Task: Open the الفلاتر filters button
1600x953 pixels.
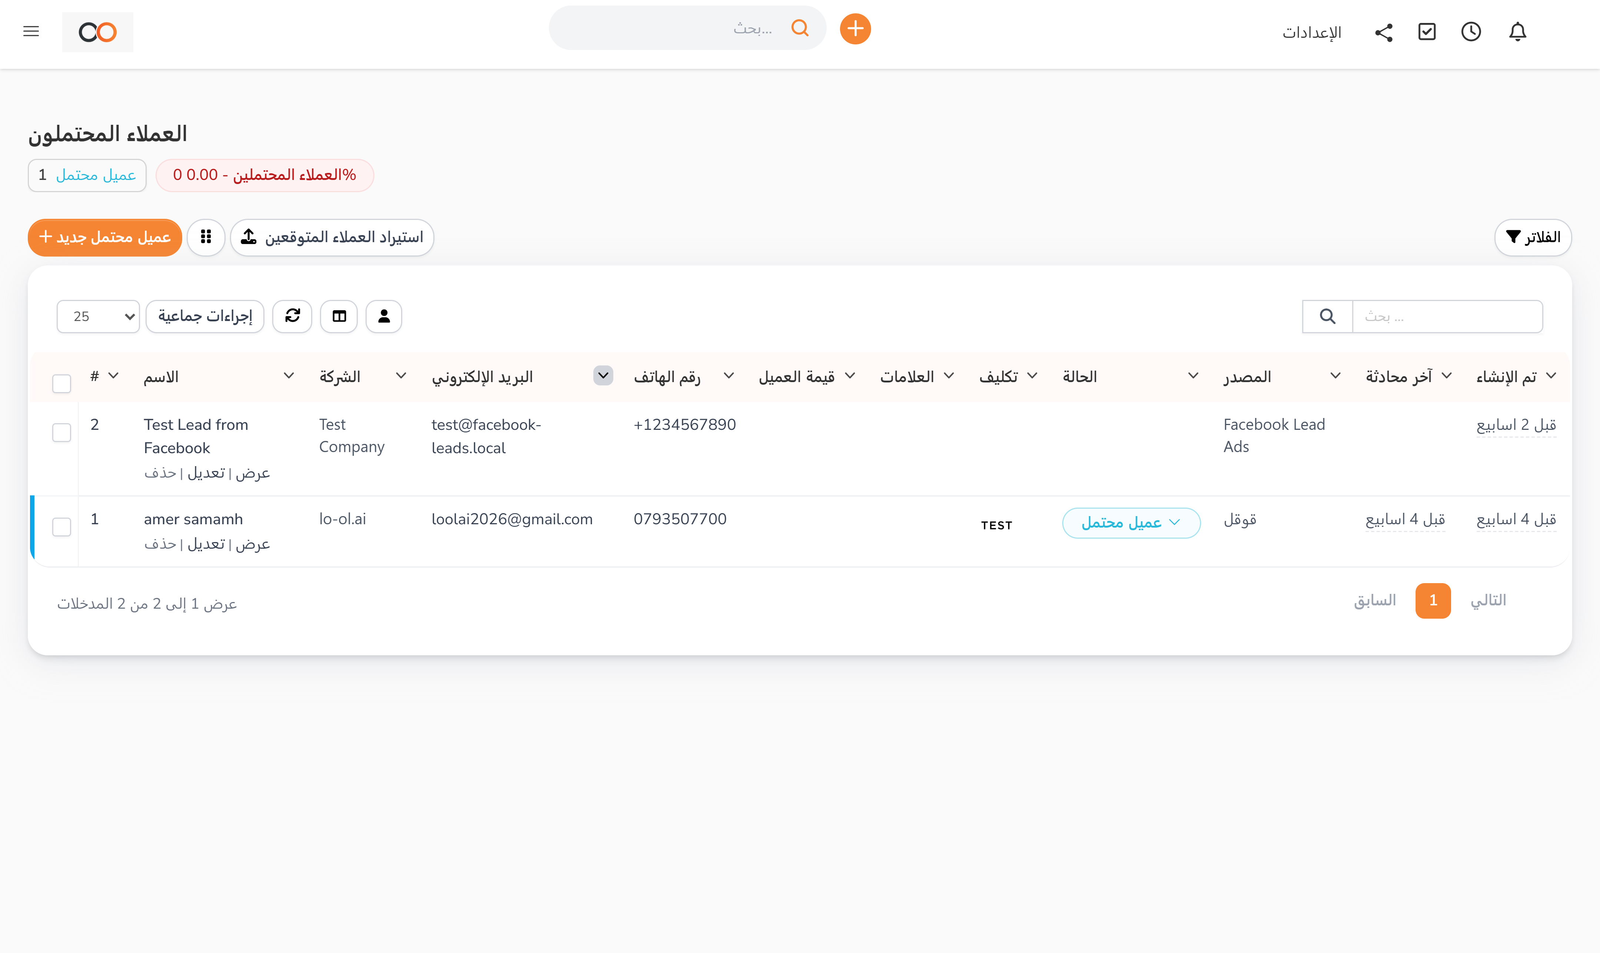Action: click(1533, 238)
